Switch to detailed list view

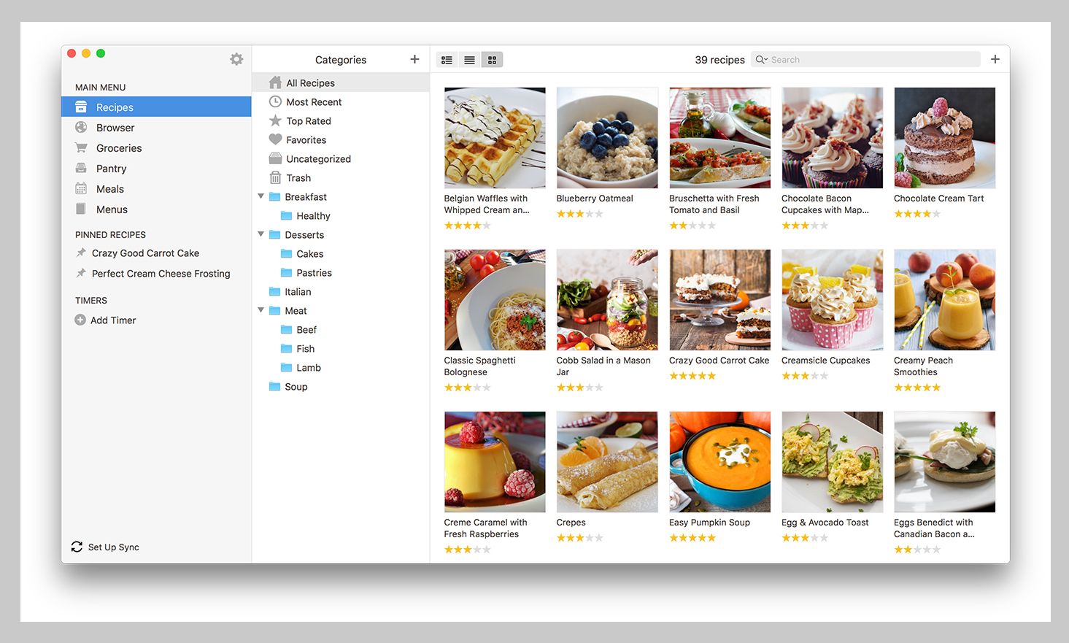tap(447, 60)
